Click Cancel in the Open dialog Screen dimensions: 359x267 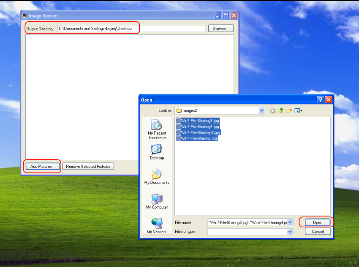point(318,231)
